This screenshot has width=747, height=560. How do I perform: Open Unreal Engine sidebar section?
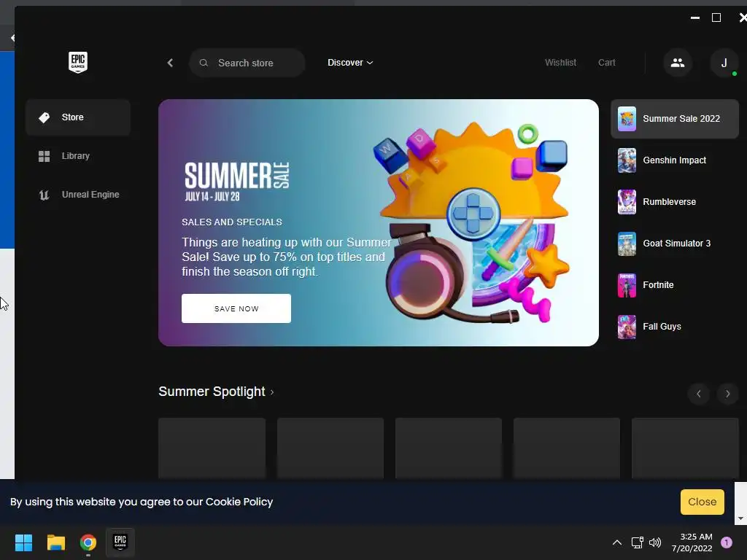click(x=78, y=195)
